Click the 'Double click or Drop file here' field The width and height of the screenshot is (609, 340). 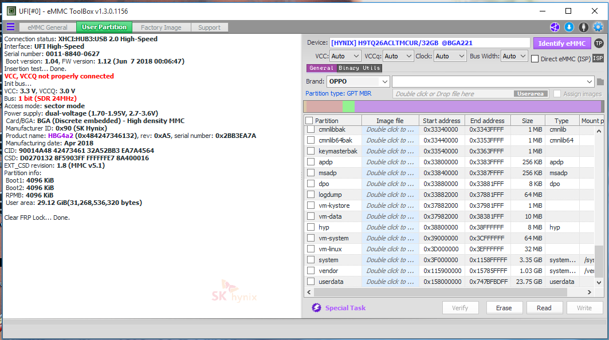pyautogui.click(x=453, y=94)
